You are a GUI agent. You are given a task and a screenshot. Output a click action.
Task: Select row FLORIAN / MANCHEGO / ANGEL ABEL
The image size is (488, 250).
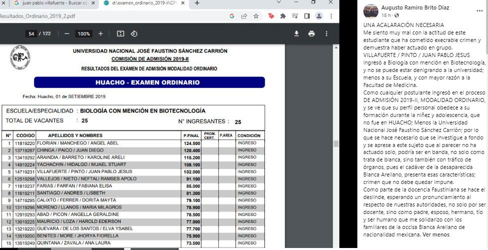pos(133,143)
